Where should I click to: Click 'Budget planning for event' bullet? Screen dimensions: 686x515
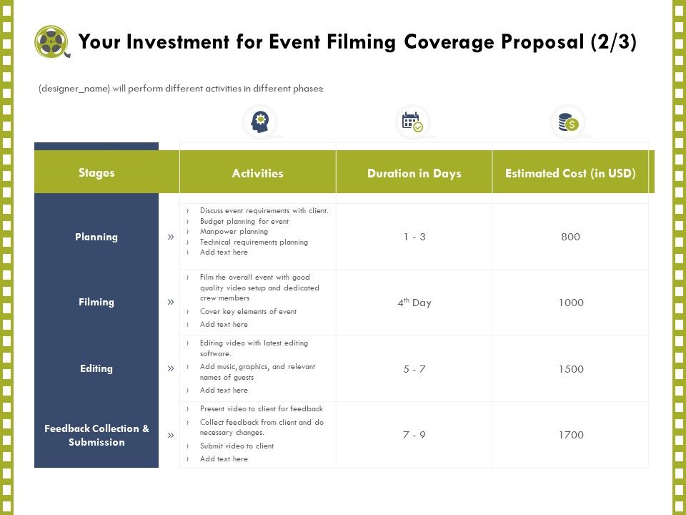pyautogui.click(x=244, y=221)
